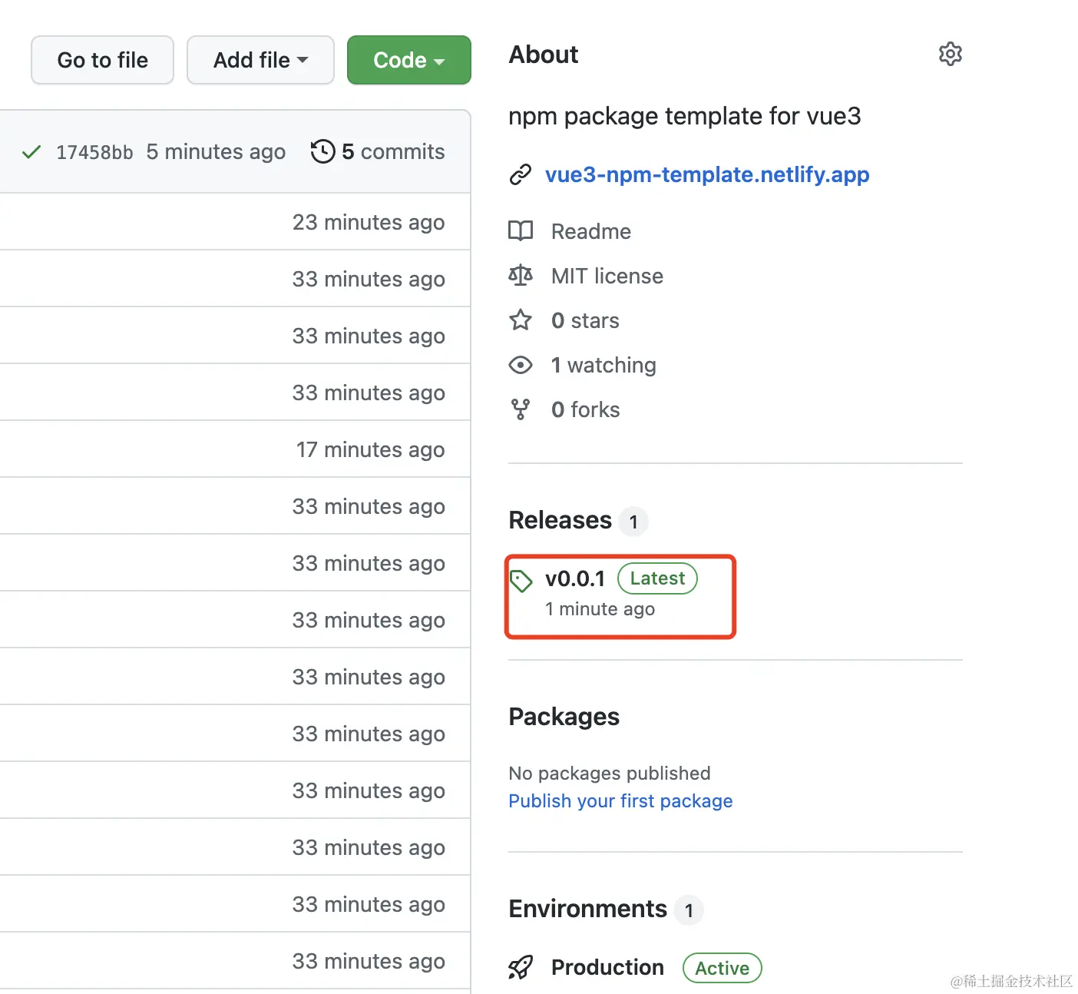This screenshot has width=1078, height=994.
Task: Open the Production environment
Action: click(x=607, y=967)
